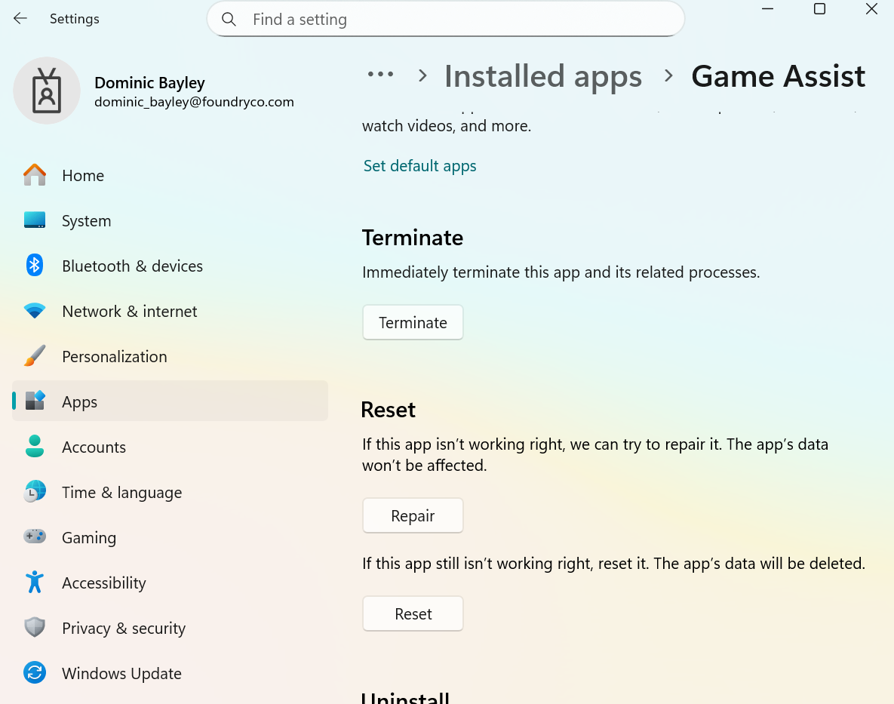Screen dimensions: 894x704
Task: Click the Accessibility settings icon
Action: (x=35, y=583)
